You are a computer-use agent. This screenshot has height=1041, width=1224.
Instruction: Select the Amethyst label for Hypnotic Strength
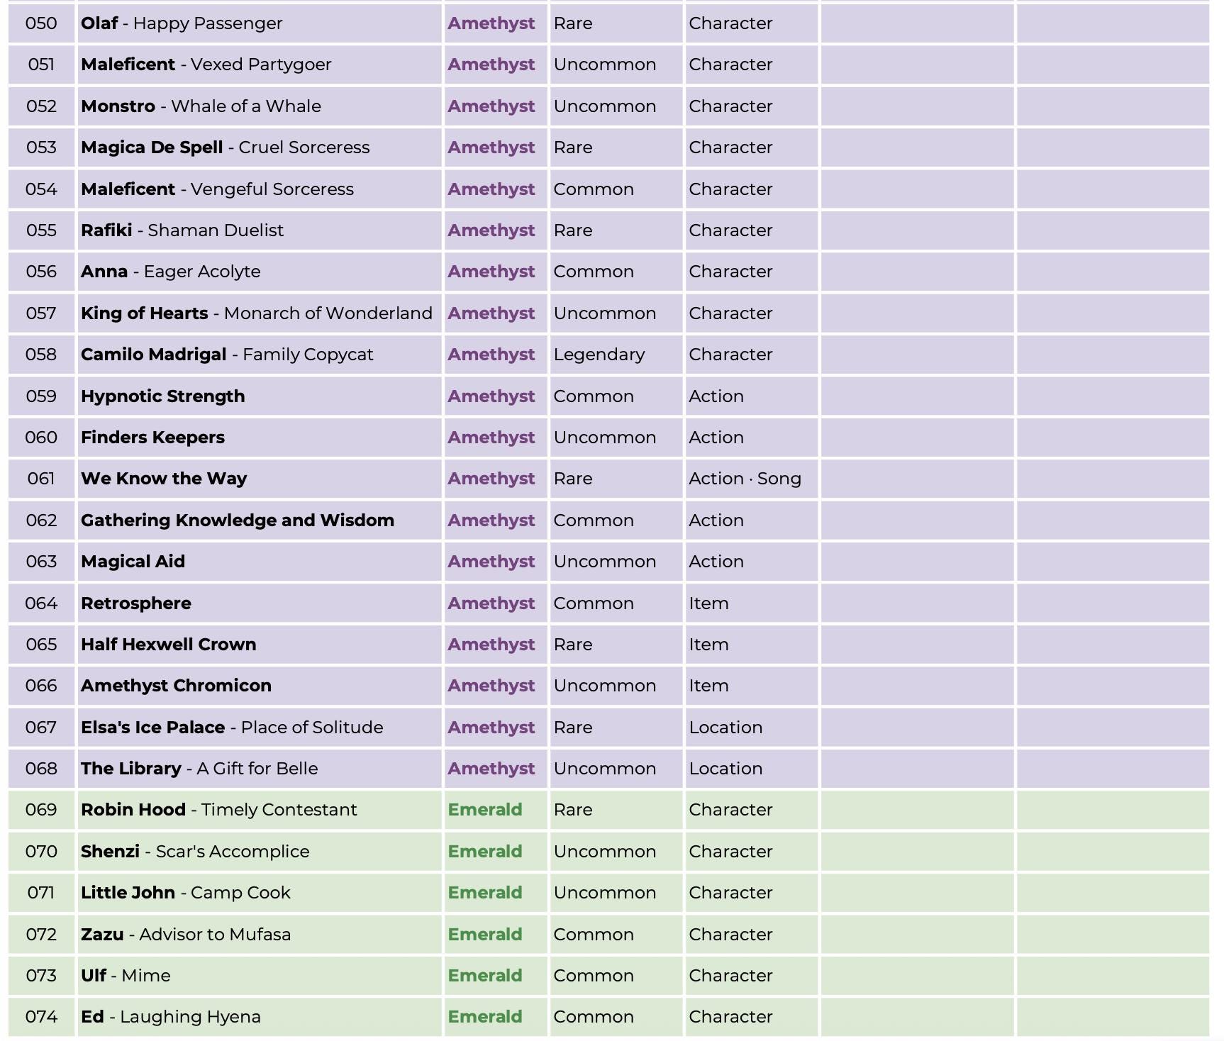(491, 396)
